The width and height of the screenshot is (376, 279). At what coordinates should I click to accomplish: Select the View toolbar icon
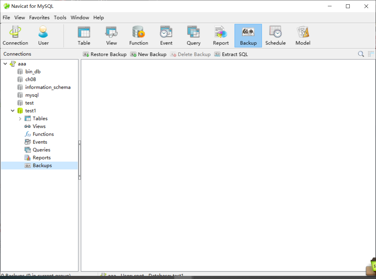tap(111, 36)
